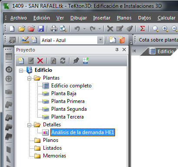The height and width of the screenshot is (167, 178).
Task: Select Edificio completo in tree
Action: [x=71, y=86]
